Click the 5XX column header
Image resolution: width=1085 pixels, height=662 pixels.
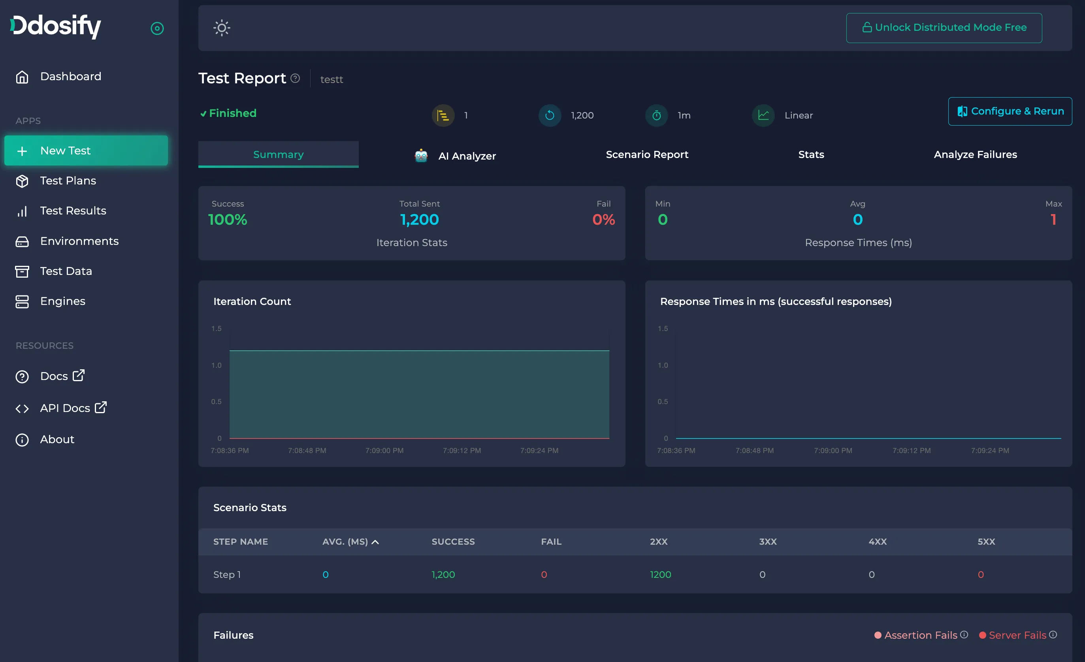tap(986, 542)
